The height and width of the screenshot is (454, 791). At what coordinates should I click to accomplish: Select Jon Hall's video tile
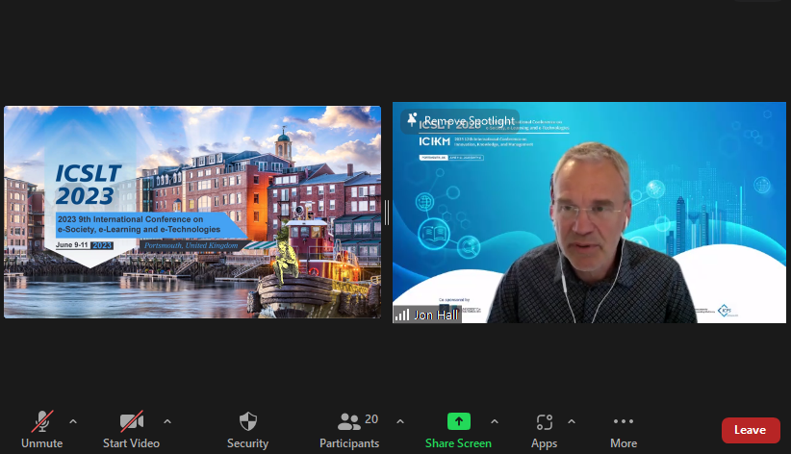coord(589,213)
